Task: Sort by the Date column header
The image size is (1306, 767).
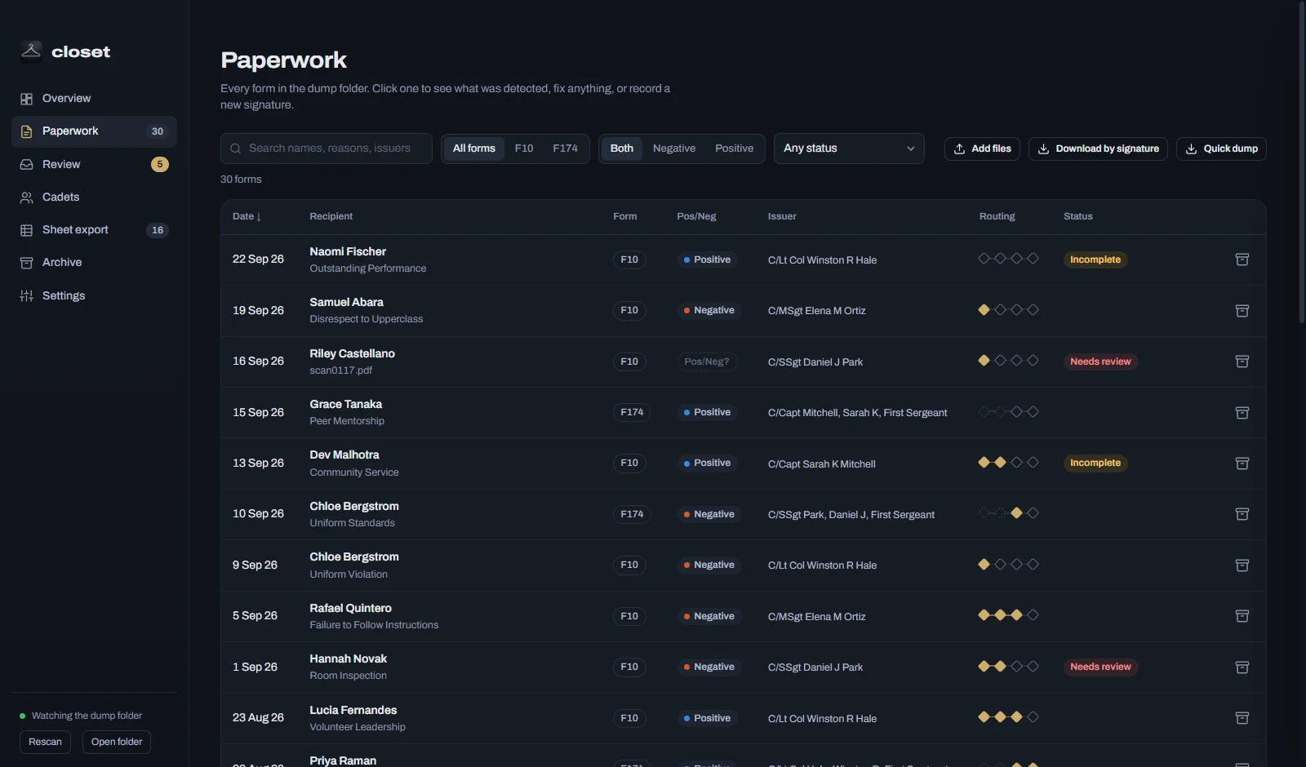Action: [x=247, y=216]
